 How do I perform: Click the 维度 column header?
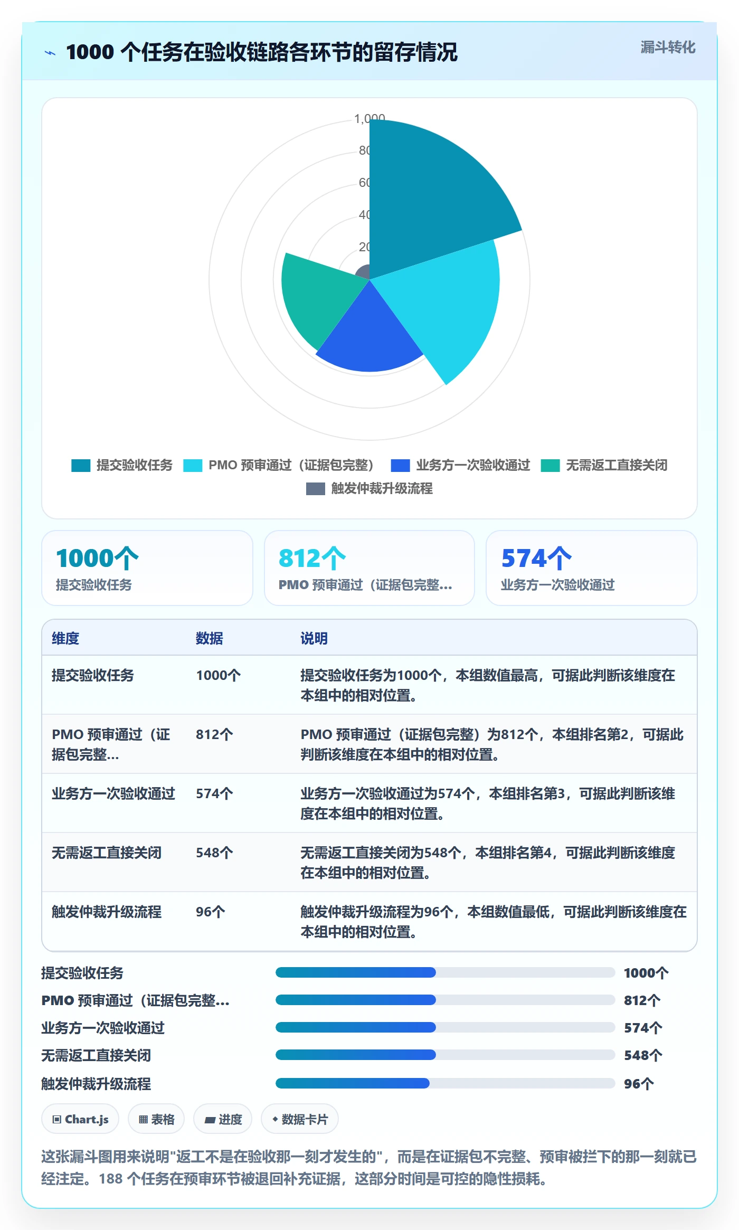[x=65, y=638]
